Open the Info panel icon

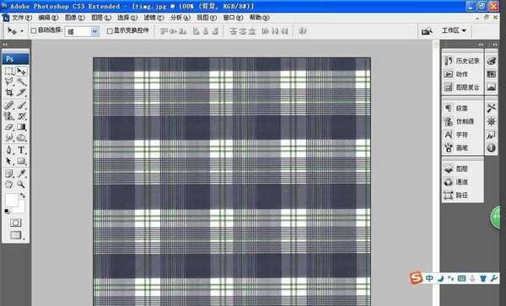pos(491,148)
